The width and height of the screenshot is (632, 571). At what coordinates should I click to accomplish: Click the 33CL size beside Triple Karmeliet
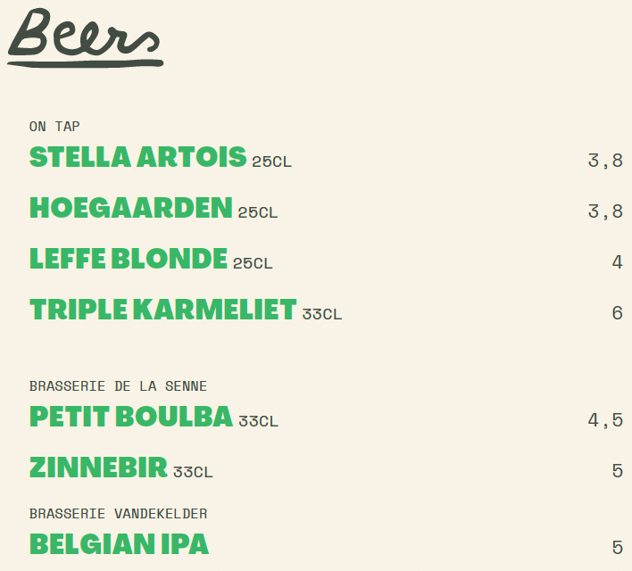coord(322,314)
